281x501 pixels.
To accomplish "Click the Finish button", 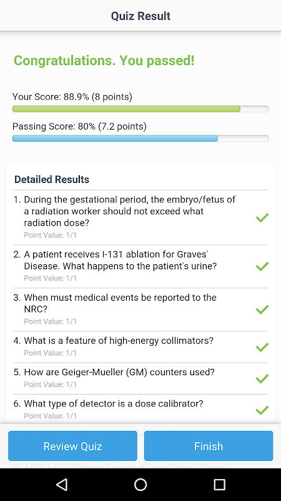I will 209,446.
